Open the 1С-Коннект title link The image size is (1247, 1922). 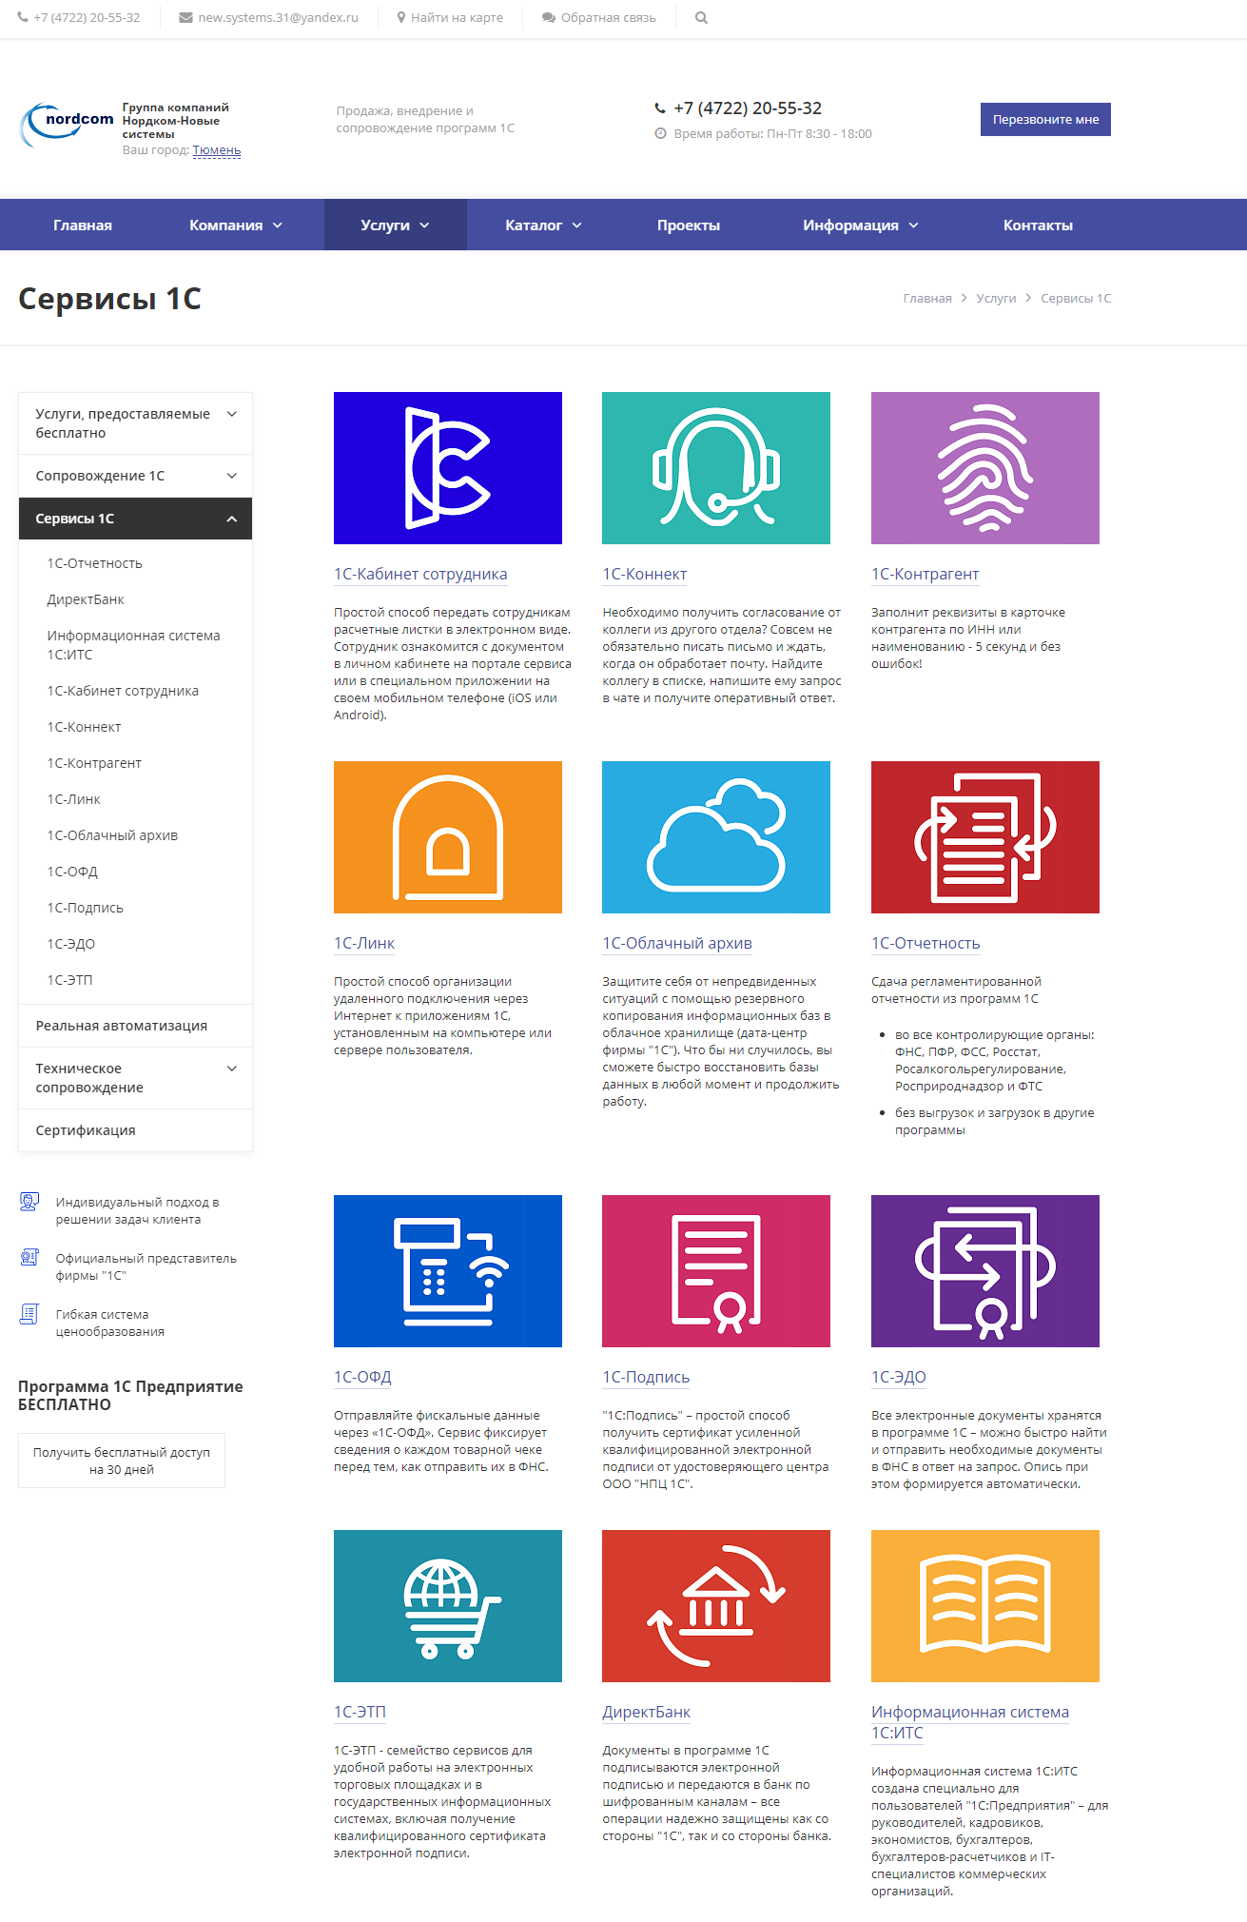click(644, 574)
